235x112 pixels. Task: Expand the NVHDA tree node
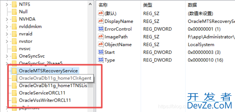(x=7, y=19)
